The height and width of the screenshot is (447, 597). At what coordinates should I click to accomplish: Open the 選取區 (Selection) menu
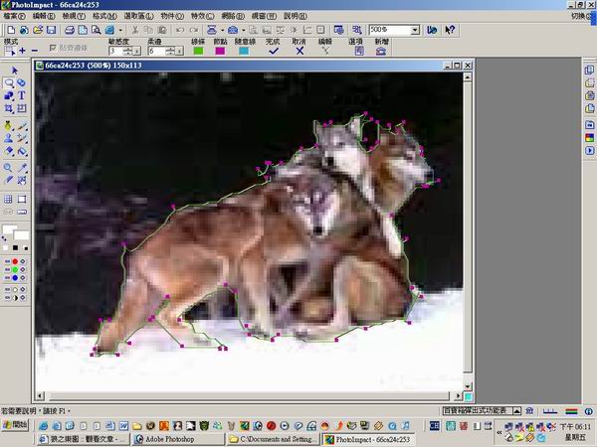pos(138,16)
